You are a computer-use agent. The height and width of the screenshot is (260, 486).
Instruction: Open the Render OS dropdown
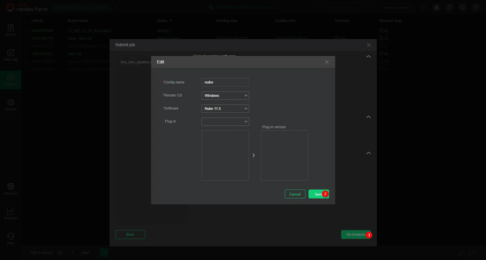pos(225,96)
